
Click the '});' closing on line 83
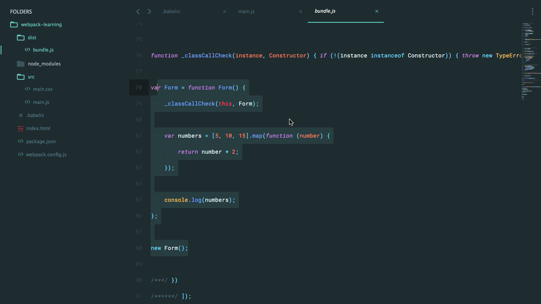[169, 168]
